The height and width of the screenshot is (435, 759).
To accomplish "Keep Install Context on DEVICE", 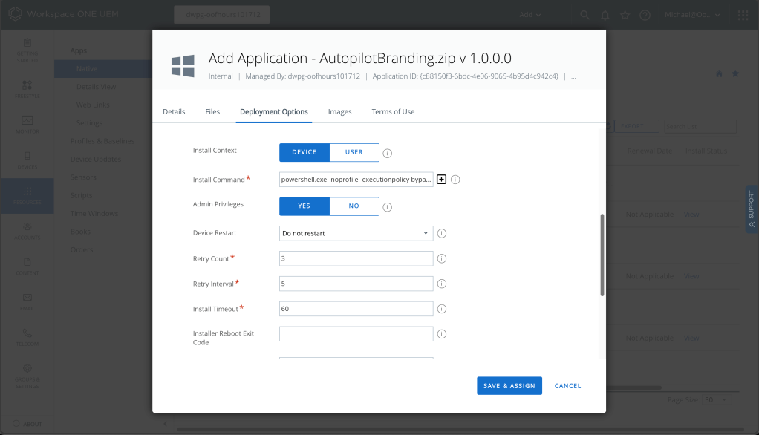I will click(304, 151).
